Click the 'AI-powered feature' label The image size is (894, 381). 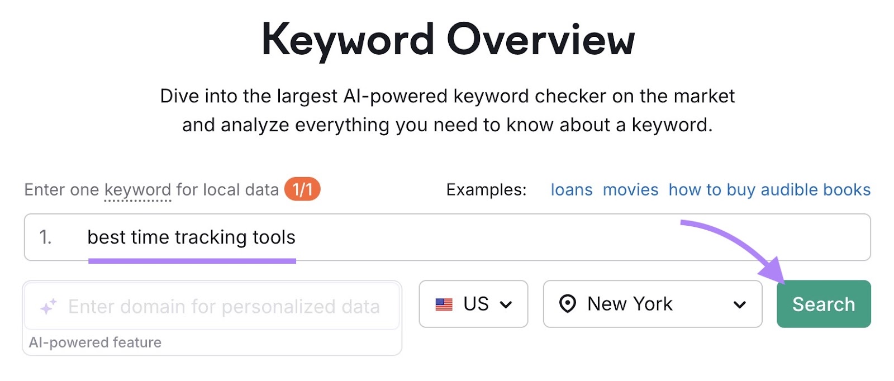click(96, 342)
